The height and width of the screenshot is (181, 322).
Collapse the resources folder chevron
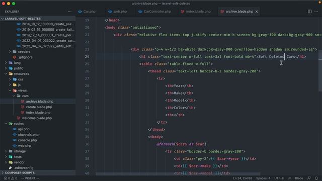pyautogui.click(x=6, y=74)
